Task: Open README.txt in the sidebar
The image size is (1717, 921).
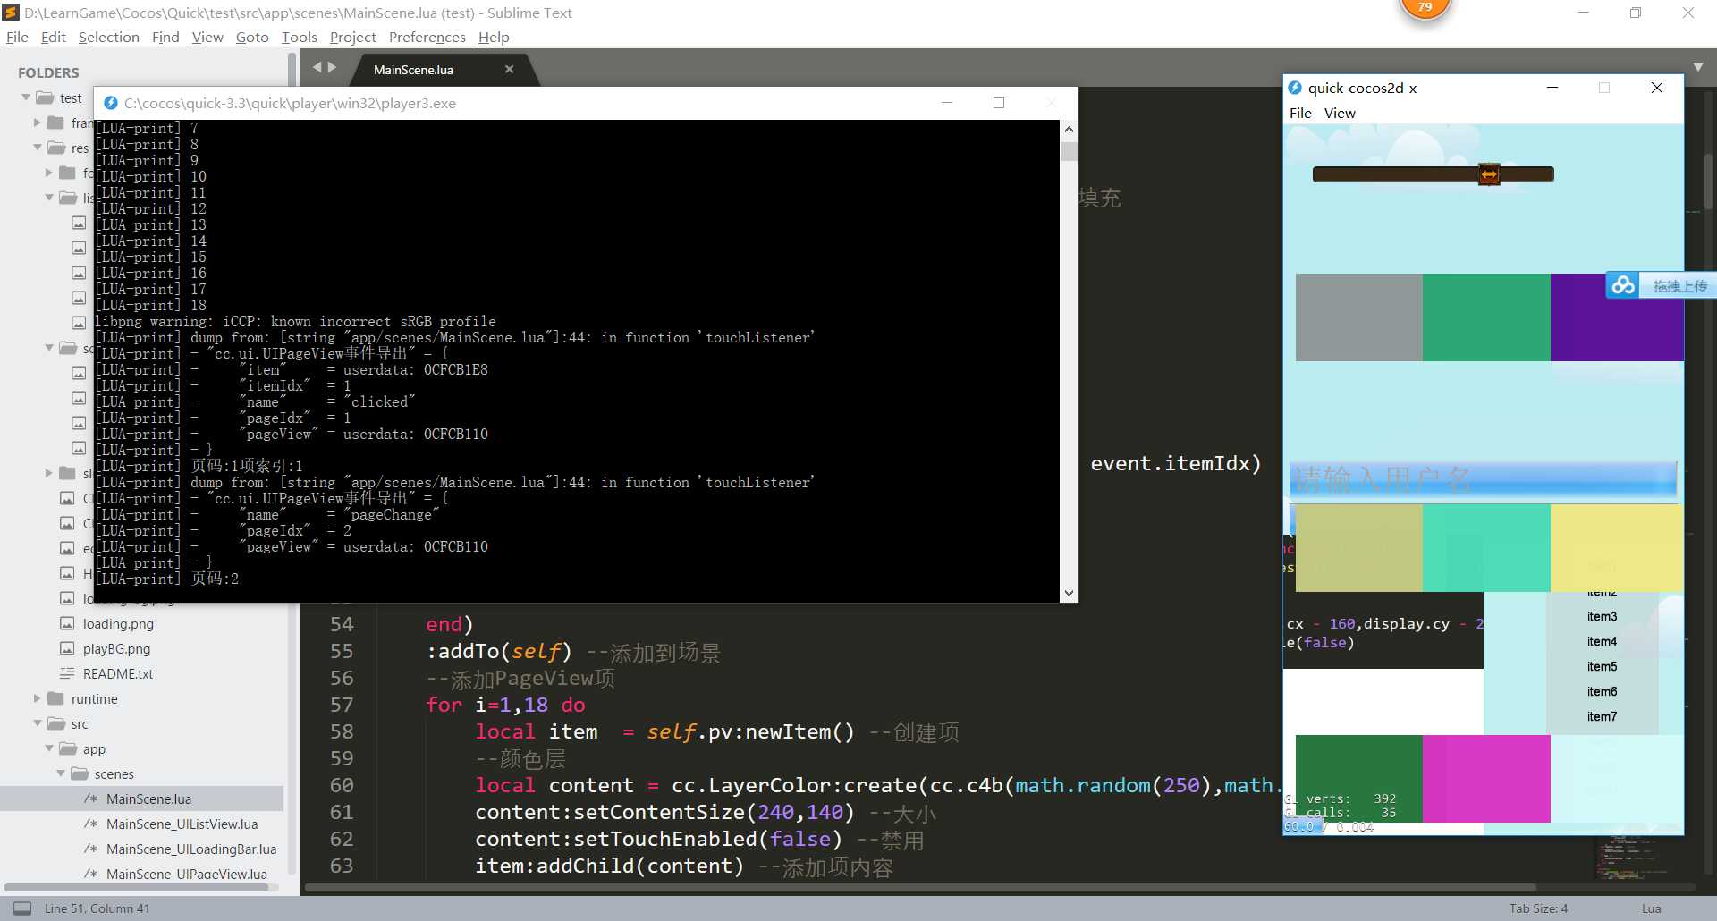Action: [x=118, y=674]
